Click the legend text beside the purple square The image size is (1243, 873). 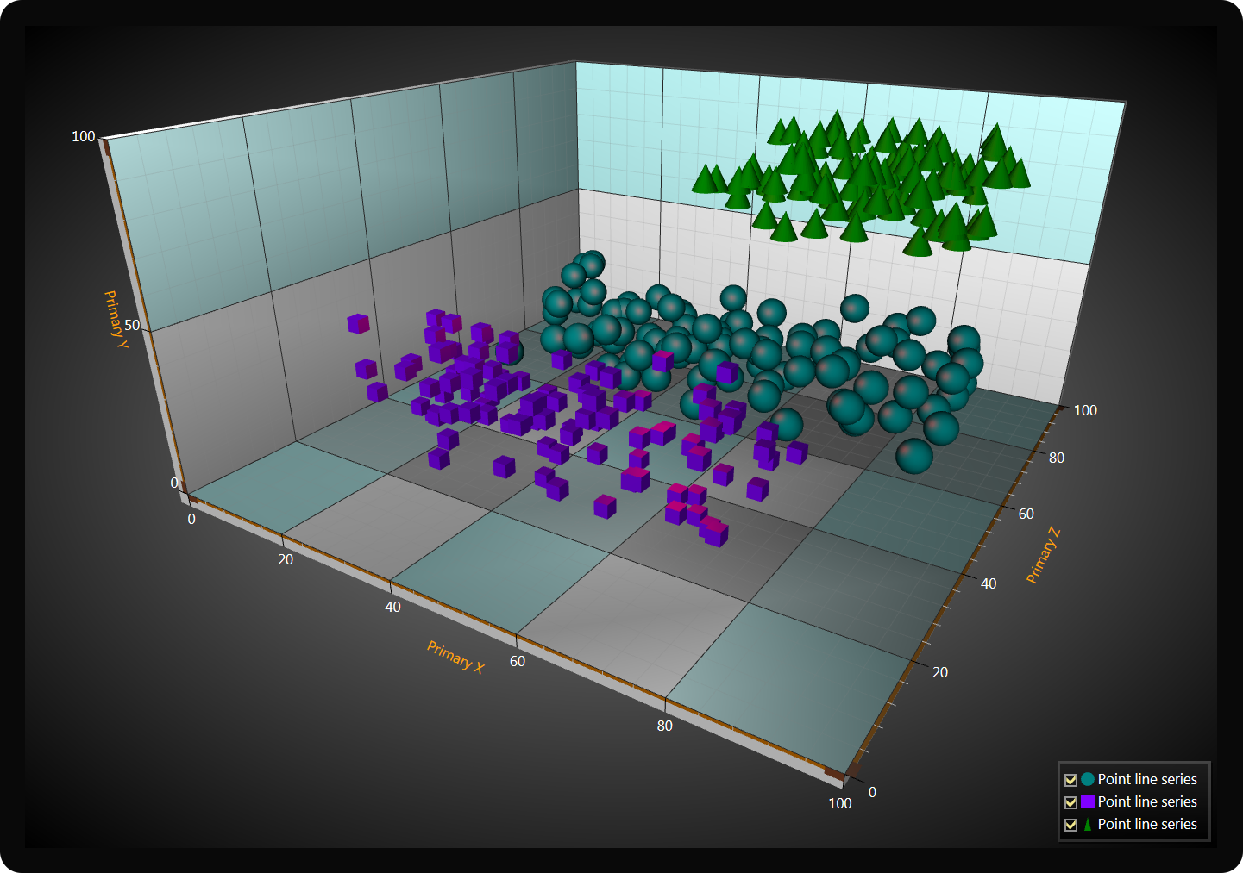coord(1146,801)
